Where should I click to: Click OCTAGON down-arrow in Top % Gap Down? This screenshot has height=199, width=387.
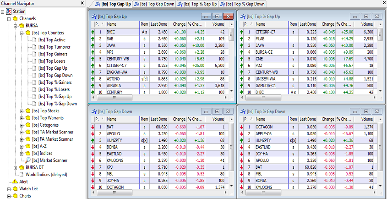click(x=242, y=127)
